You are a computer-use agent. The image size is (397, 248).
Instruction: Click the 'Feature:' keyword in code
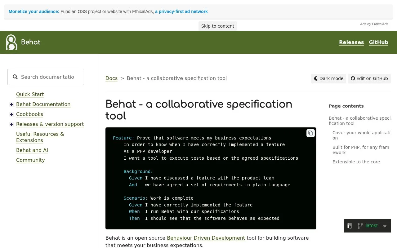coord(123,138)
